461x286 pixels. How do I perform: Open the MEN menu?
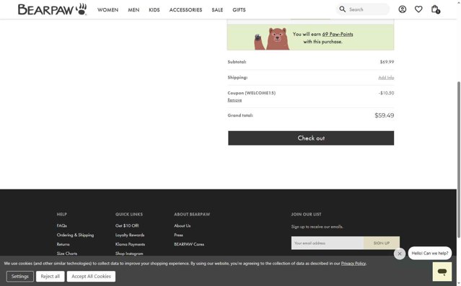coord(133,10)
